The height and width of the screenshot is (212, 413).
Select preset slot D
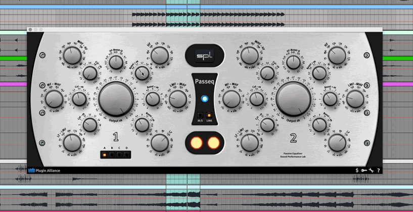[x=127, y=154]
